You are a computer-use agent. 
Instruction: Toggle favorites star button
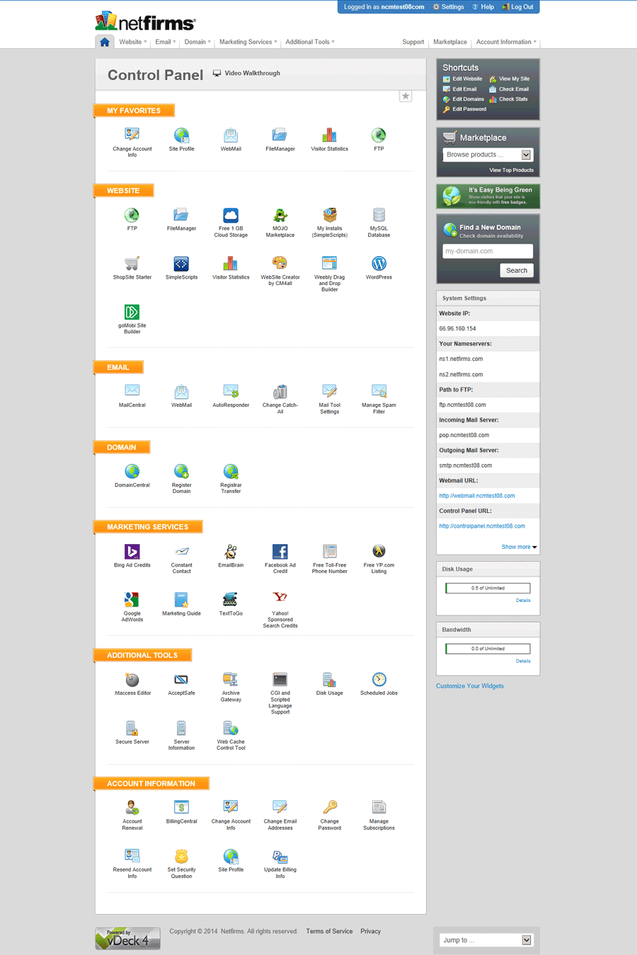click(x=406, y=96)
